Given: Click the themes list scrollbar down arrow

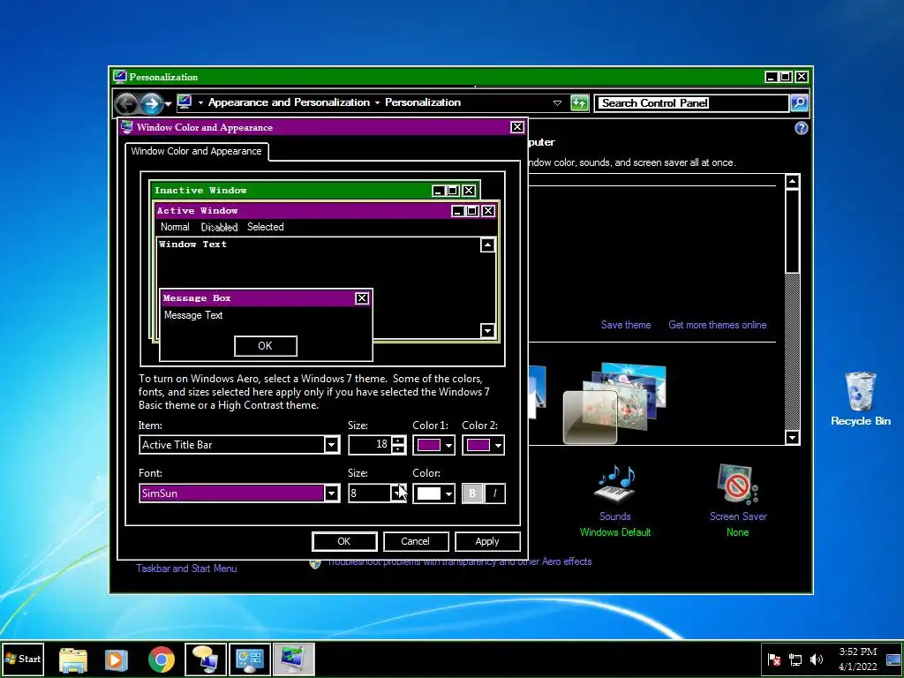Looking at the screenshot, I should click(x=792, y=438).
